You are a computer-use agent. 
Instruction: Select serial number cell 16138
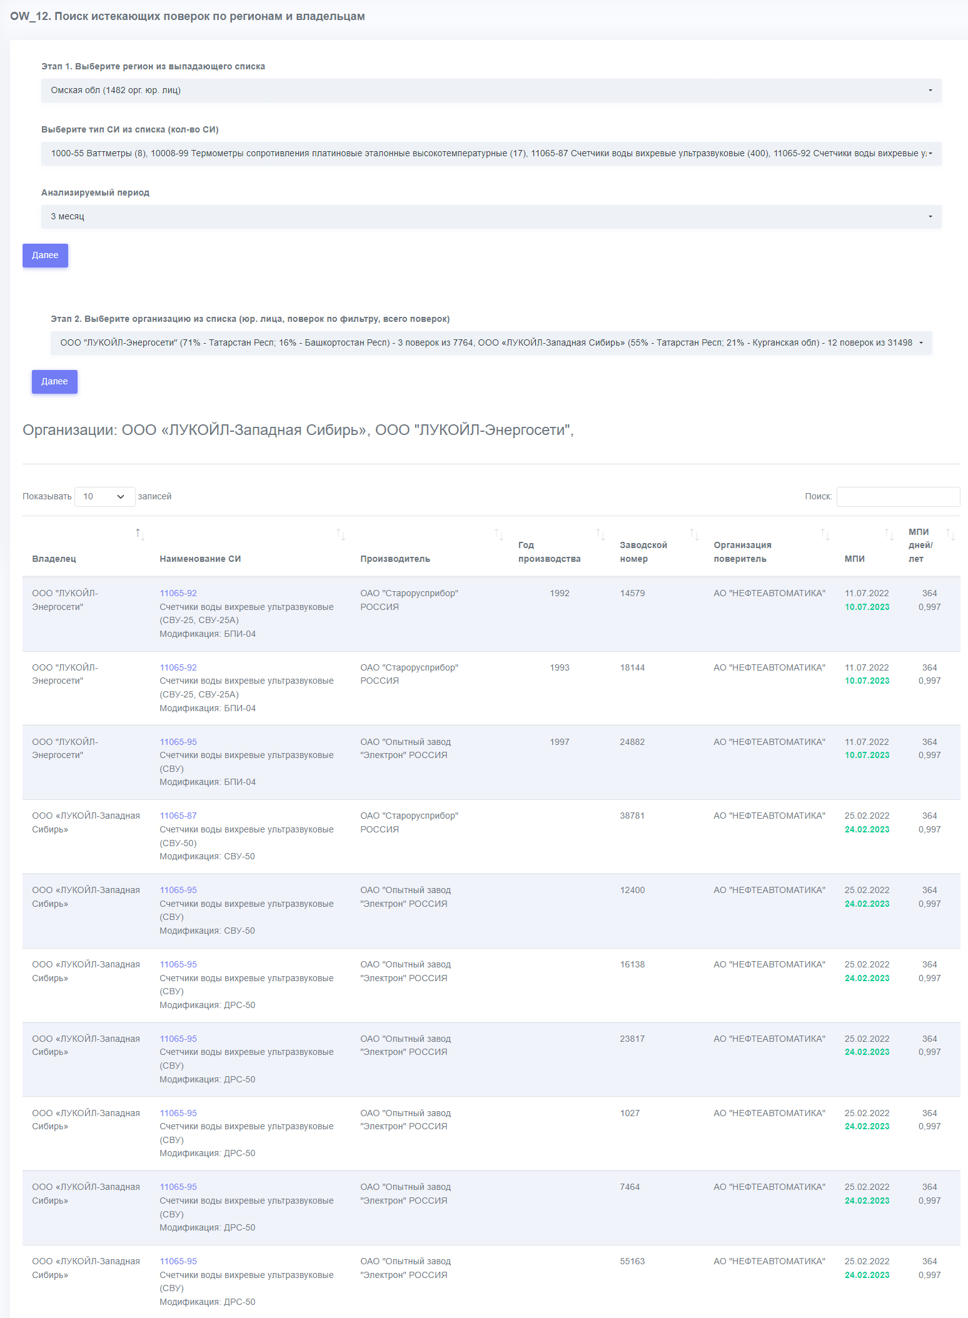click(632, 965)
